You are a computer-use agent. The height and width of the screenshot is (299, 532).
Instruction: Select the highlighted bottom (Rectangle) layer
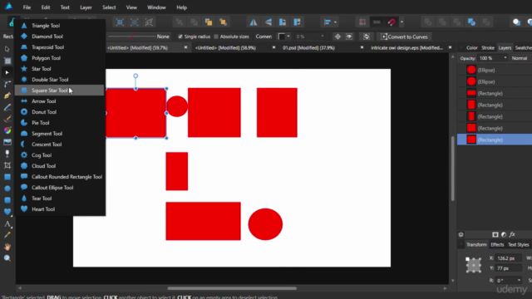click(x=495, y=140)
